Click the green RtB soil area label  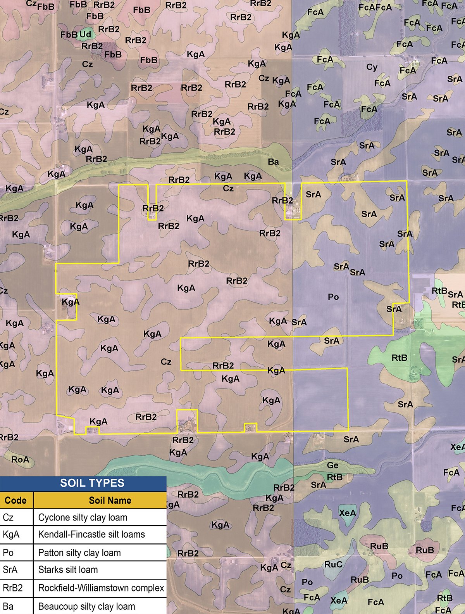point(399,358)
